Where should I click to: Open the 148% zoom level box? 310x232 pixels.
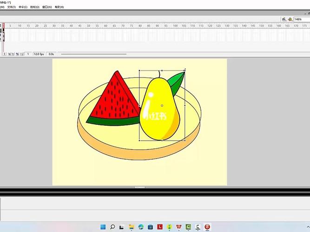302,19
